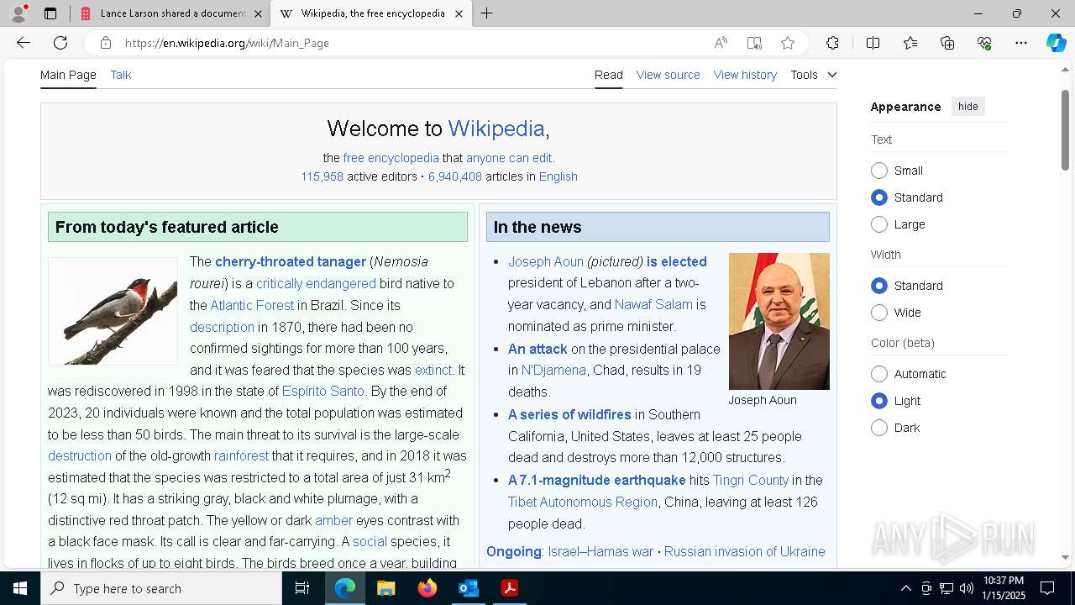
Task: Select Large text size
Action: tap(879, 224)
